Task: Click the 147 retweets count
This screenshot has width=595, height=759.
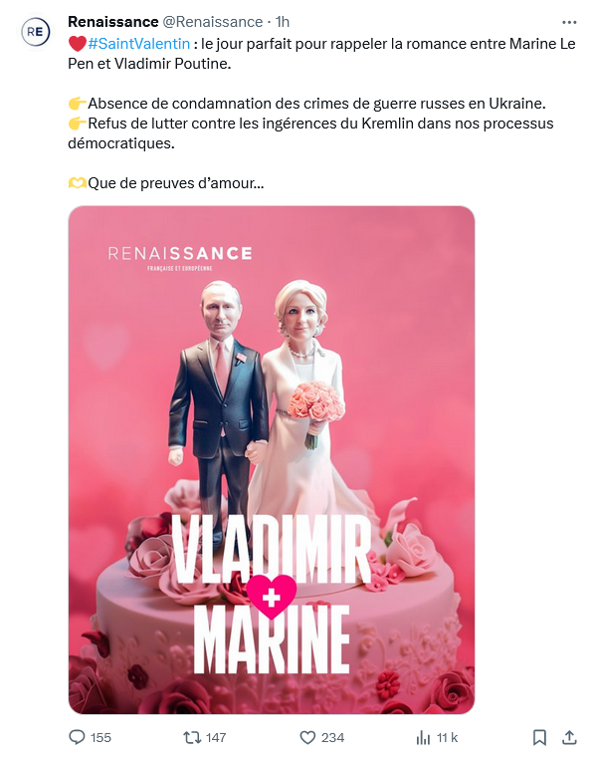Action: [216, 737]
